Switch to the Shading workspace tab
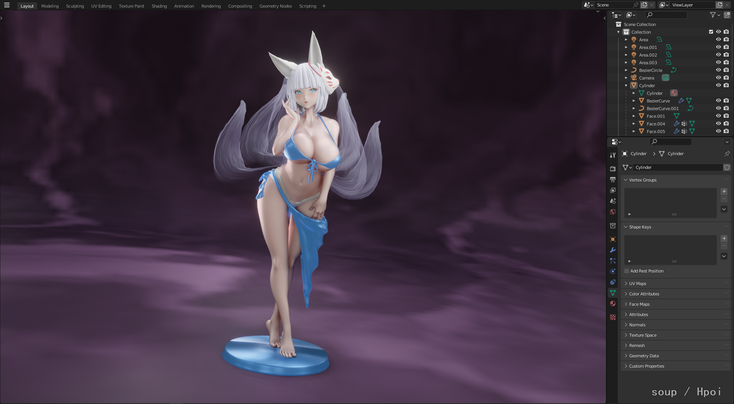Screen dimensions: 734x404 (159, 6)
